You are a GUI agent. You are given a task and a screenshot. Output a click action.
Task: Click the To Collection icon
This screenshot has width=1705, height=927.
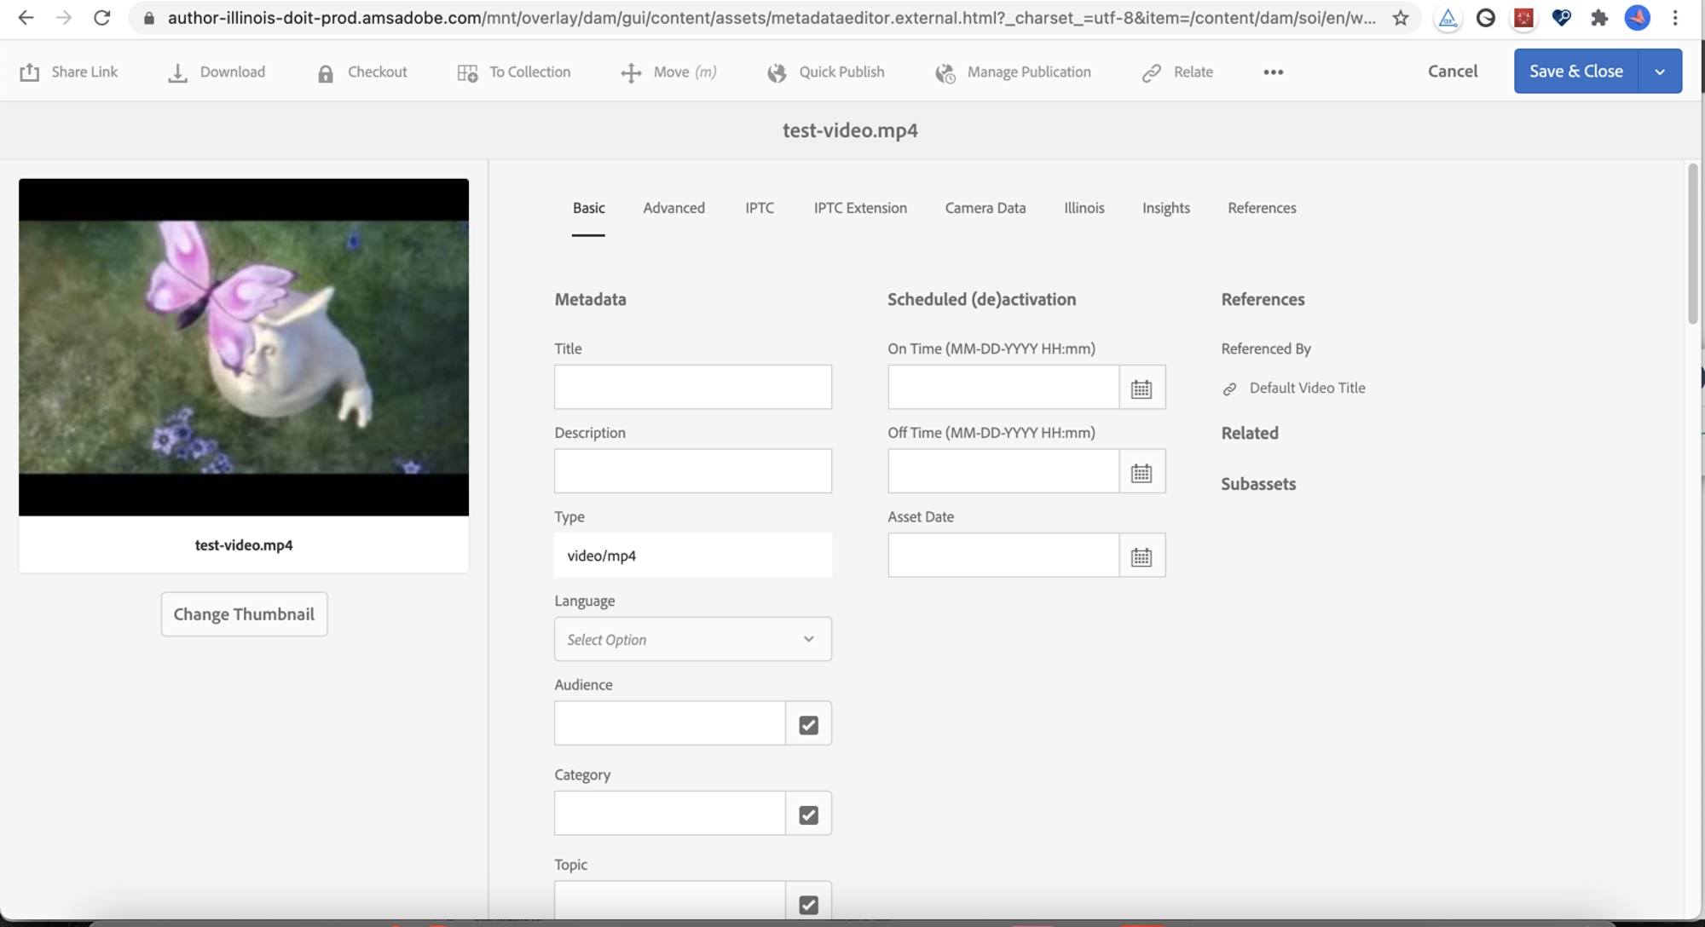(466, 71)
